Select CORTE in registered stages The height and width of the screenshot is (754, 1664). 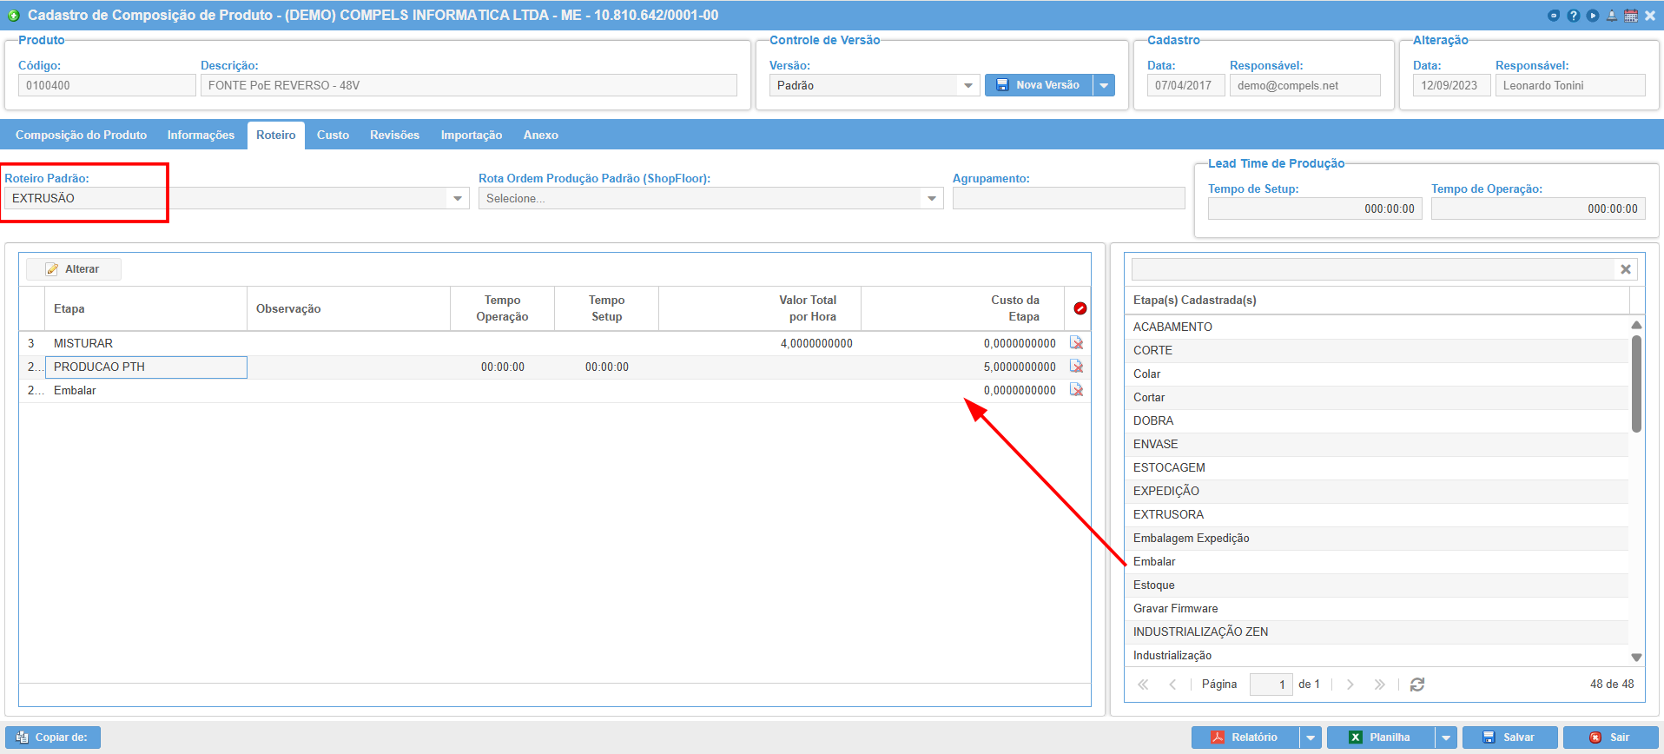click(1377, 350)
